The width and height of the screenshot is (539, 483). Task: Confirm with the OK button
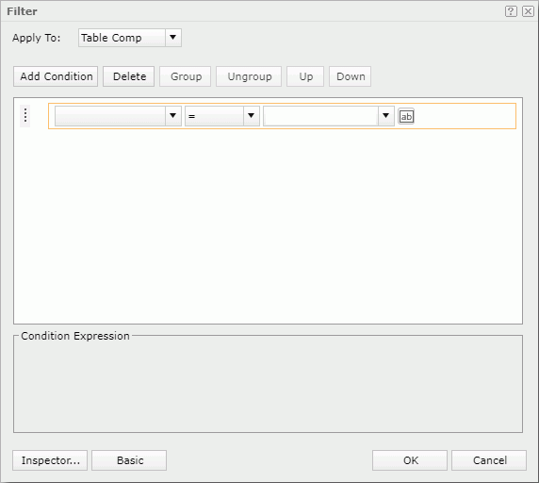point(410,460)
